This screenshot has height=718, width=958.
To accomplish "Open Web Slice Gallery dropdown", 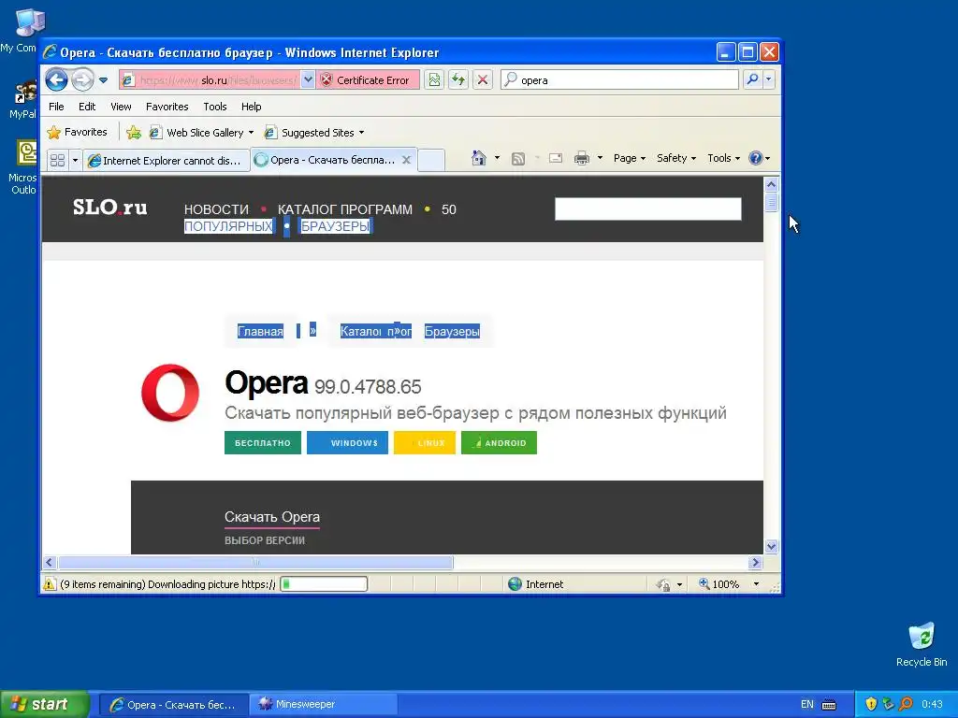I will click(202, 133).
